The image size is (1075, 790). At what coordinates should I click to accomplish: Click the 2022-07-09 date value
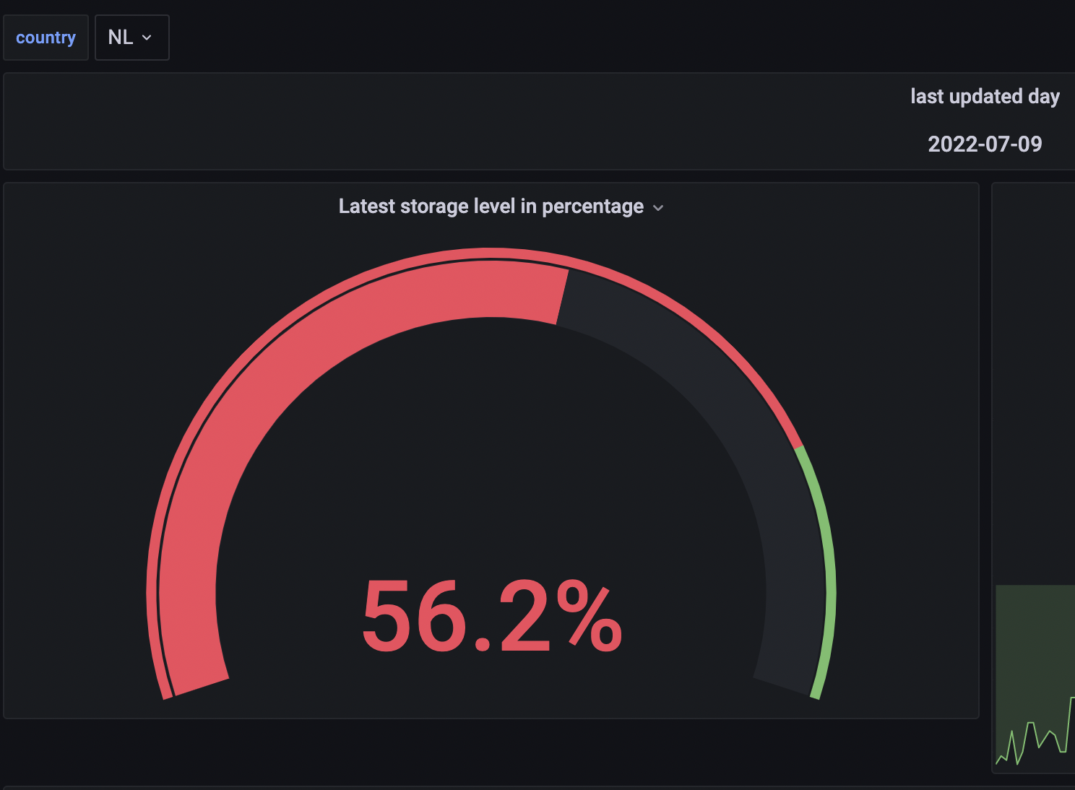coord(985,144)
